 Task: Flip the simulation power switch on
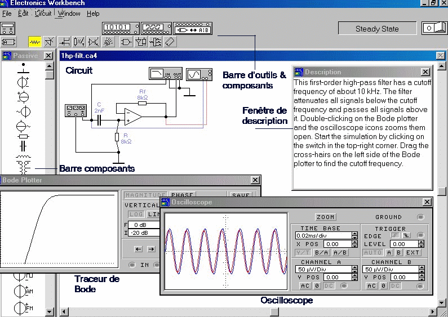[x=434, y=28]
